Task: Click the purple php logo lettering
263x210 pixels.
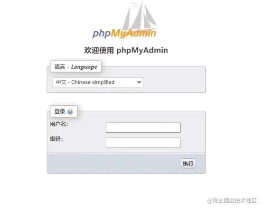Action: click(102, 34)
